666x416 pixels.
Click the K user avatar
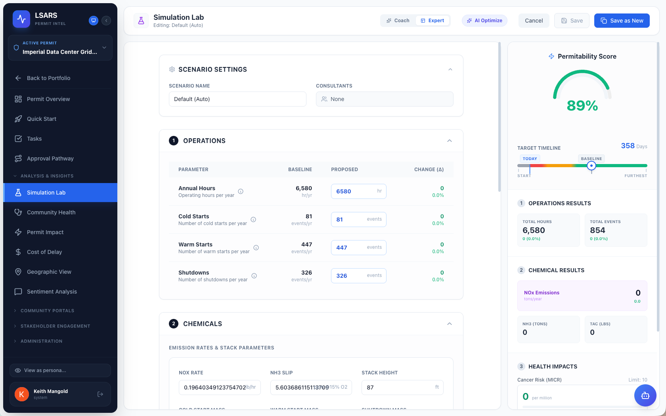coord(22,394)
